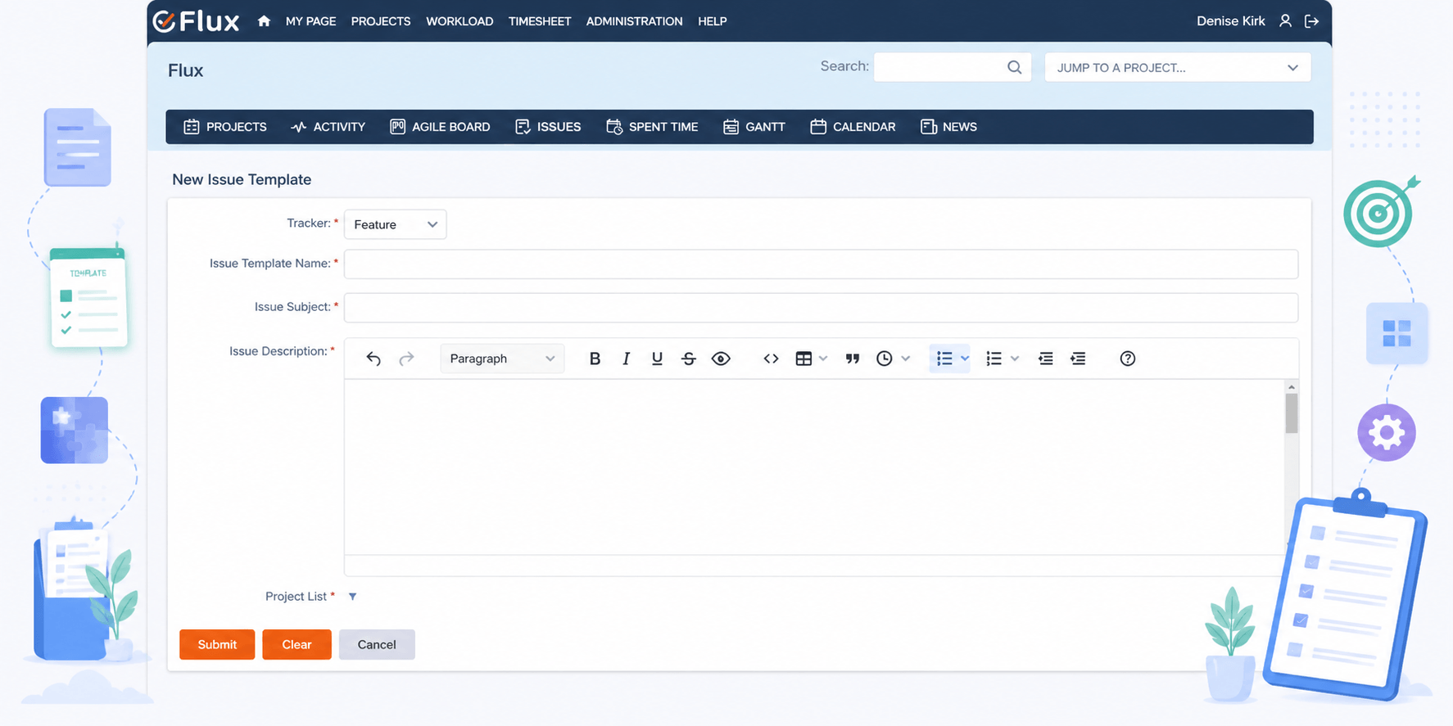The image size is (1453, 726).
Task: Open ADMINISTRATION in the top menu
Action: click(634, 21)
